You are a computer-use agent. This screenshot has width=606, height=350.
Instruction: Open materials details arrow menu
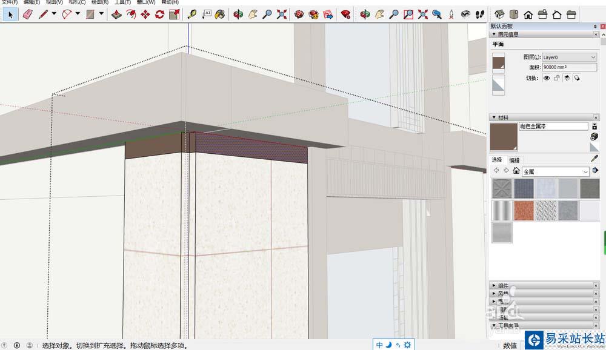(x=595, y=170)
